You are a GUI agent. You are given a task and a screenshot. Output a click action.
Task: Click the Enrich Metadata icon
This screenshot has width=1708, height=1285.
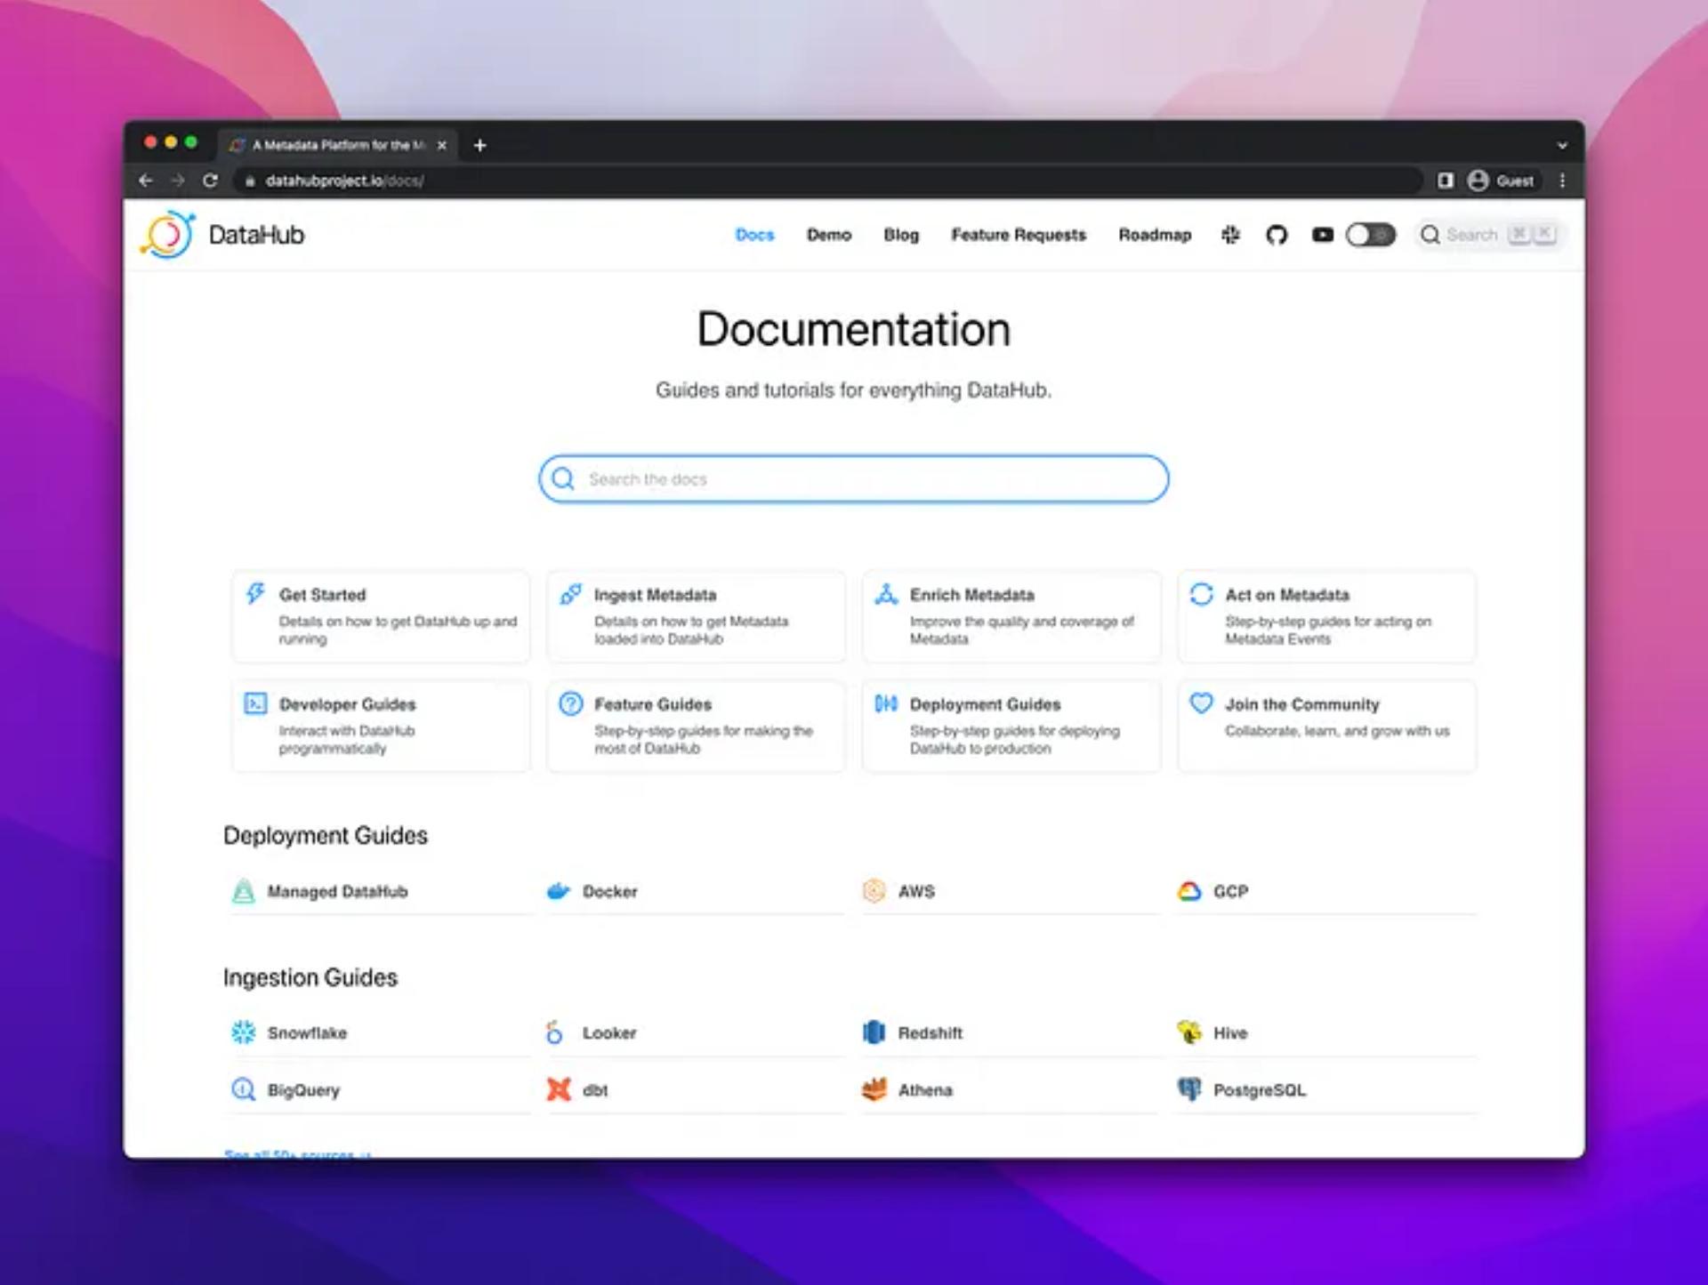coord(886,594)
